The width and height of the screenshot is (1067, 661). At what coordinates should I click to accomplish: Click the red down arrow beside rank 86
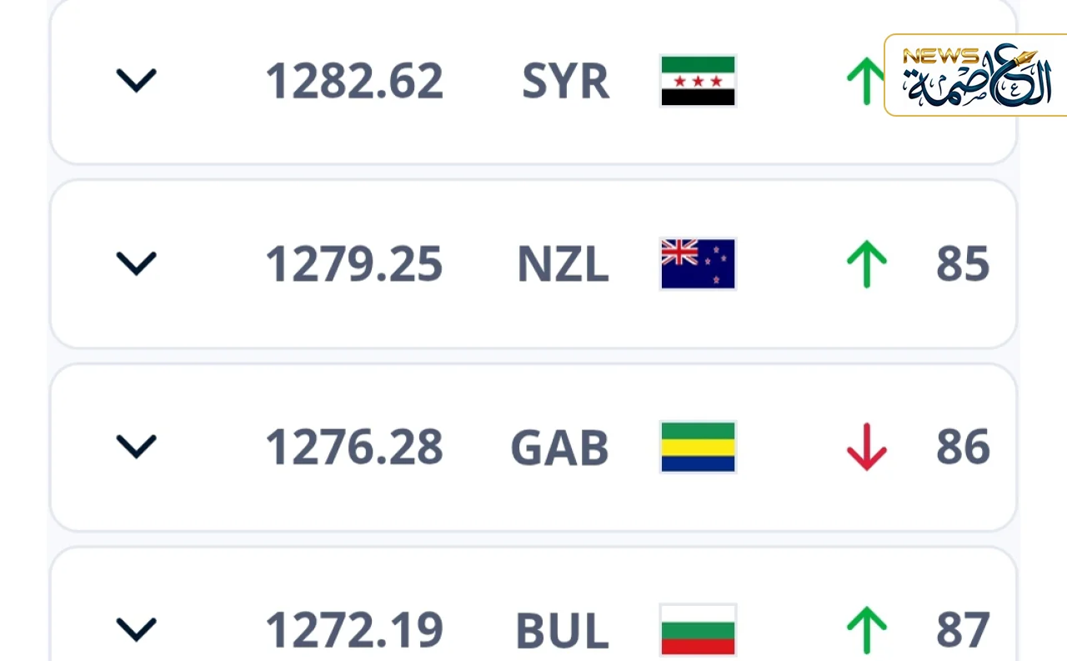click(866, 448)
